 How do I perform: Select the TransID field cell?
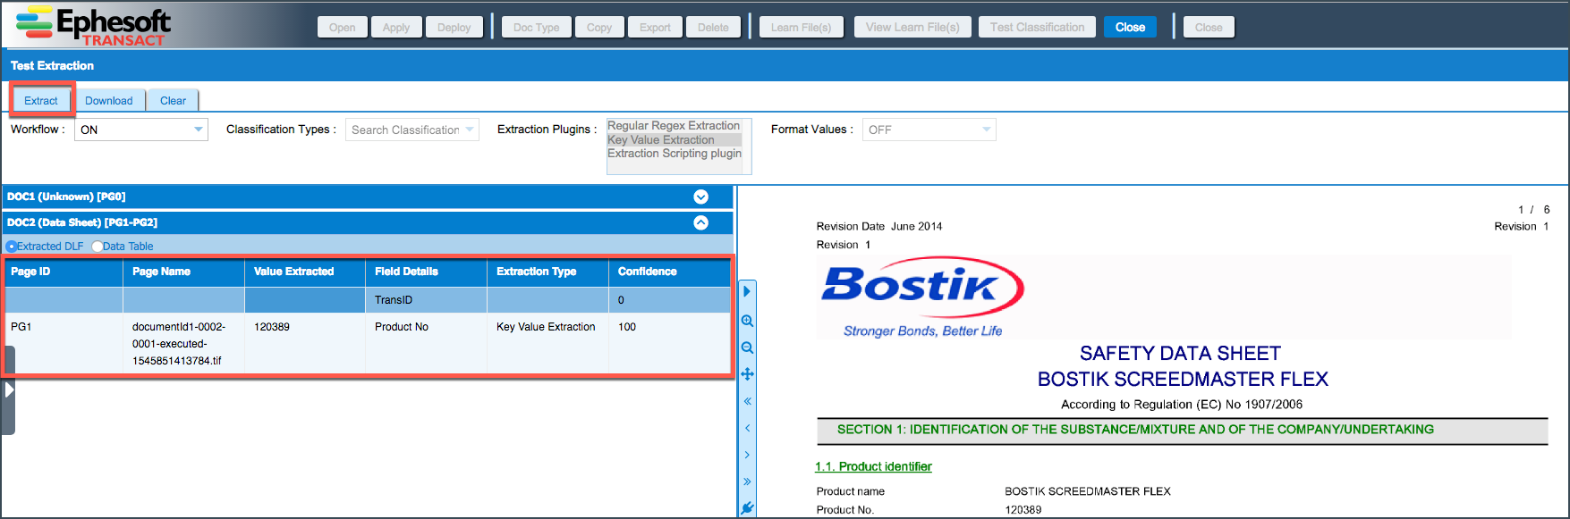pyautogui.click(x=426, y=300)
